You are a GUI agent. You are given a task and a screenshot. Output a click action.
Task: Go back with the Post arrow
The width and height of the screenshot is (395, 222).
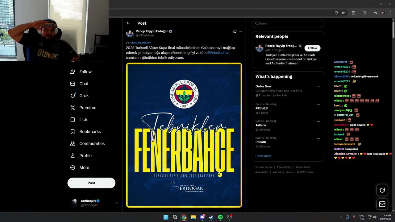pyautogui.click(x=128, y=23)
